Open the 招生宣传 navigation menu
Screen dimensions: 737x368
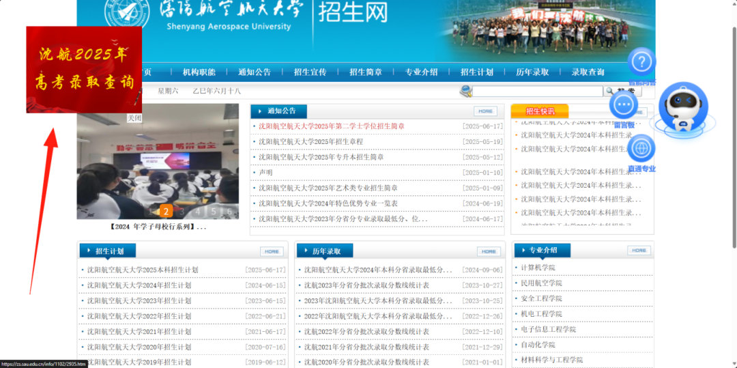coord(310,72)
